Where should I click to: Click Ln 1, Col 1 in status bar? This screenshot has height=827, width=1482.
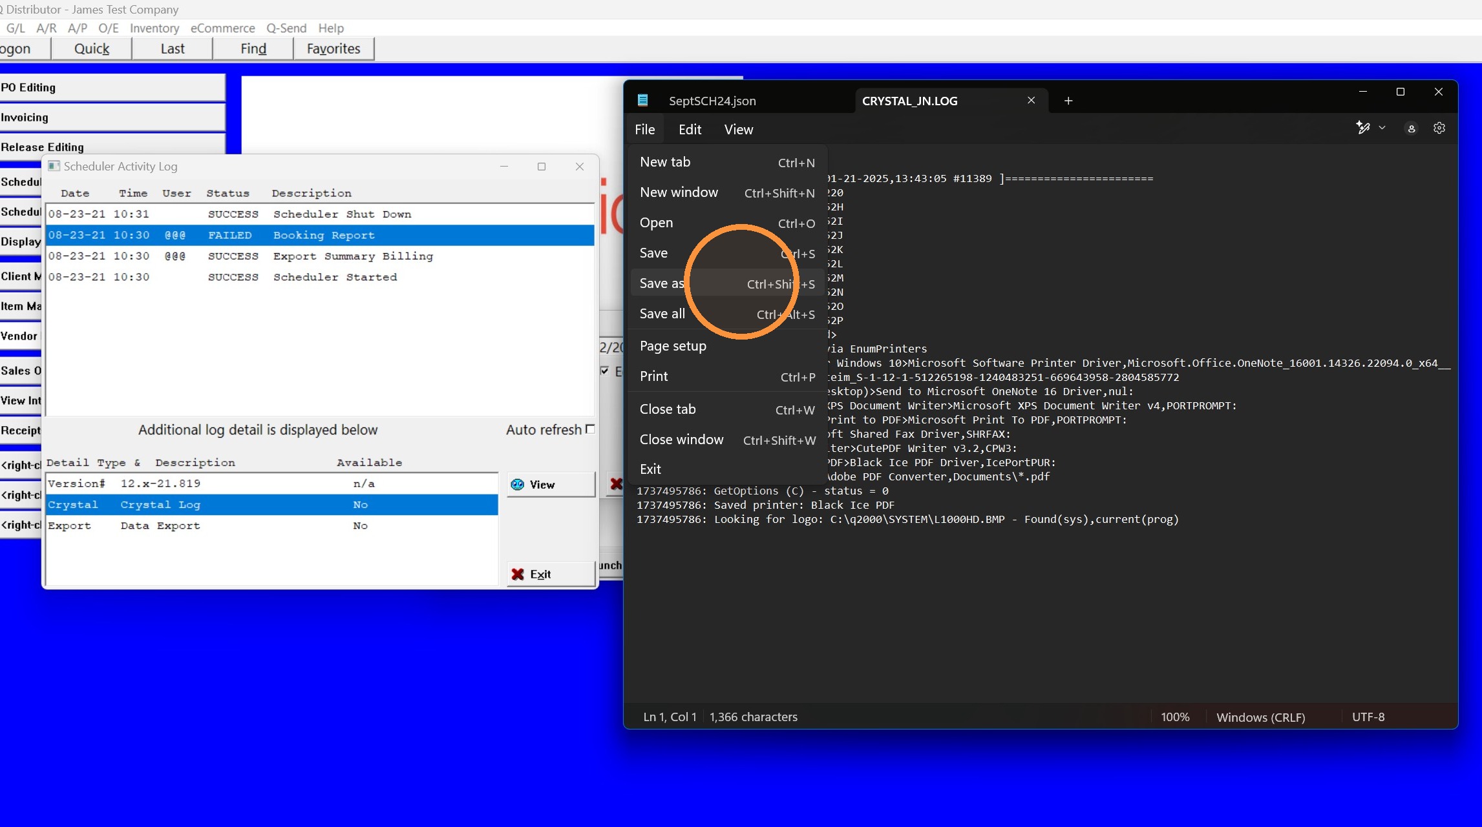(x=670, y=717)
